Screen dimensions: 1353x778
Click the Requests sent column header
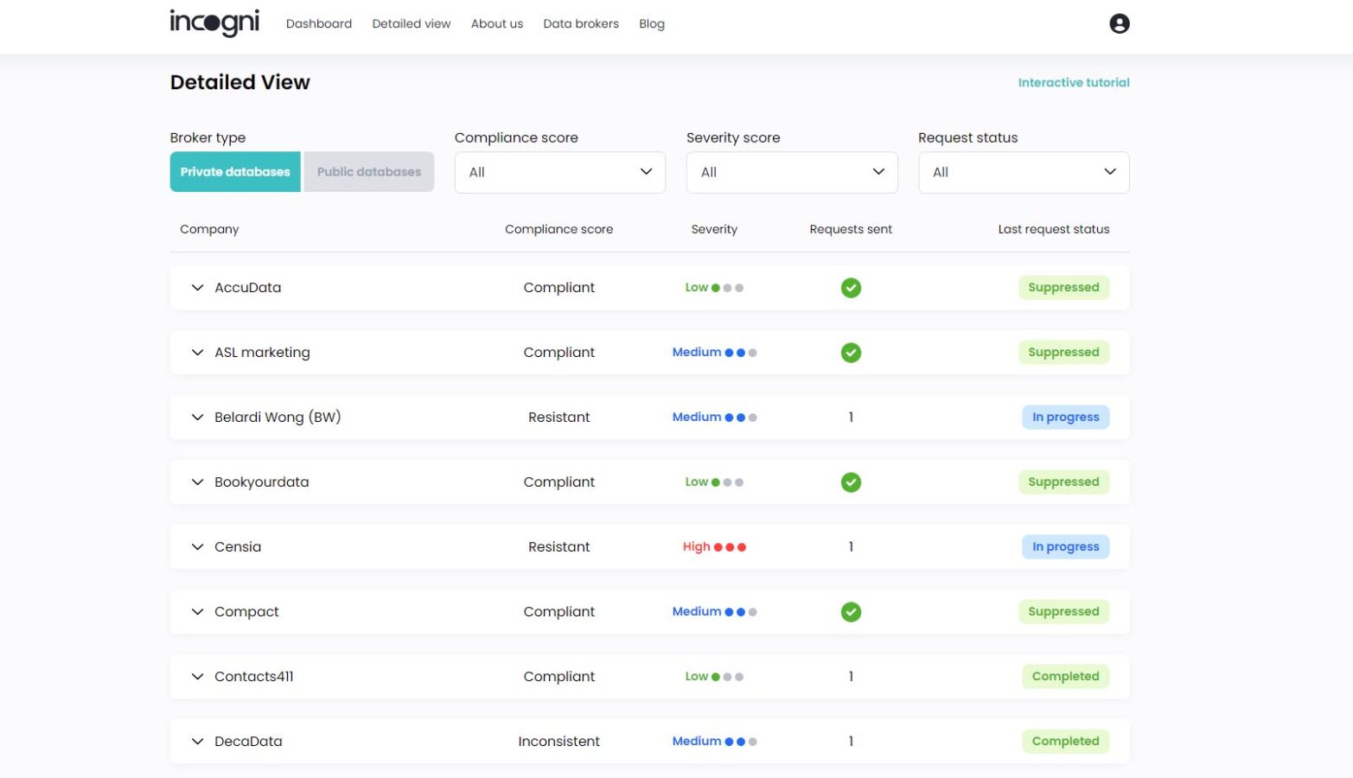(851, 230)
